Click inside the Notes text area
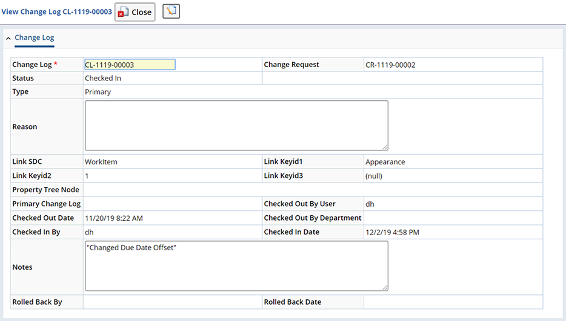 236,266
